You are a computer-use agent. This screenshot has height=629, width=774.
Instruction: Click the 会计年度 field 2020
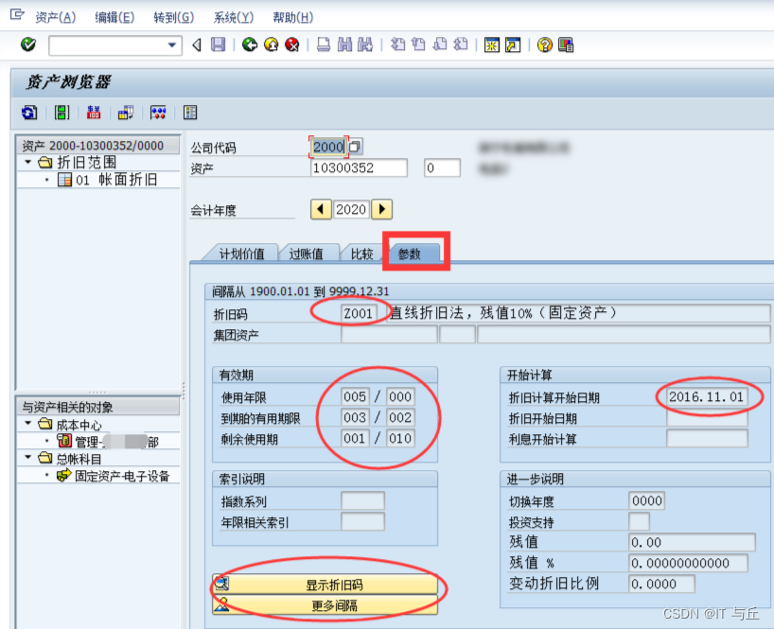351,209
